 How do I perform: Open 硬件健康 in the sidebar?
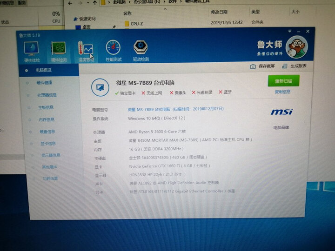click(44, 83)
